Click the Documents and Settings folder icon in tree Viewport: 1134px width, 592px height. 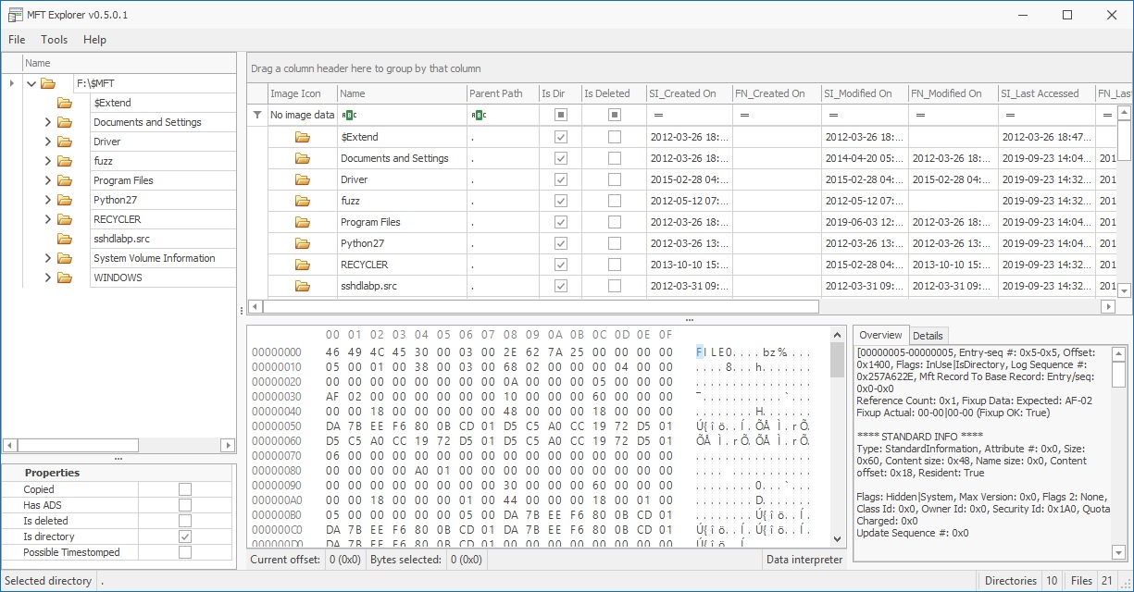65,122
